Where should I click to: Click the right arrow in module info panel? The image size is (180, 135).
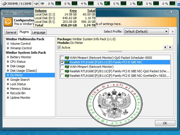click(170, 47)
